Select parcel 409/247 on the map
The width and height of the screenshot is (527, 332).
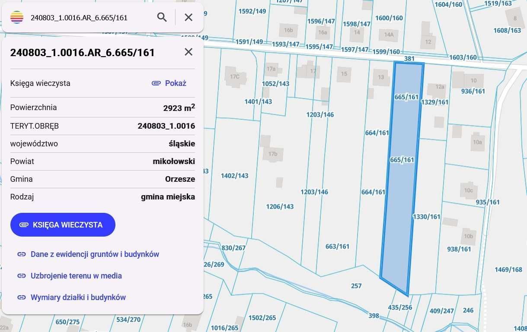pos(442,311)
